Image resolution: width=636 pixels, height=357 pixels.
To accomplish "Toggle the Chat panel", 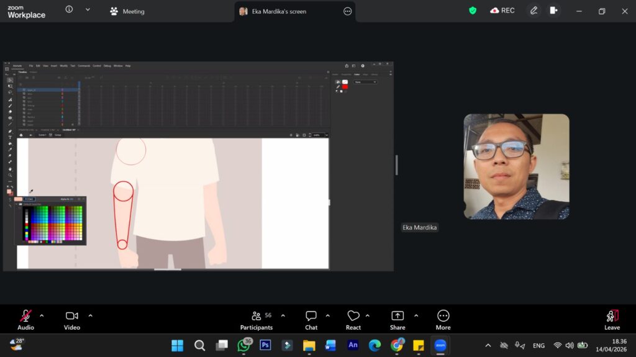I will (311, 320).
